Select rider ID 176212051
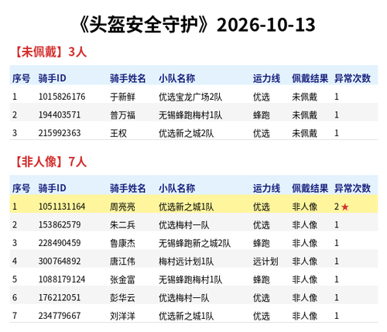Screen dimensions: 387x332 click(60, 298)
